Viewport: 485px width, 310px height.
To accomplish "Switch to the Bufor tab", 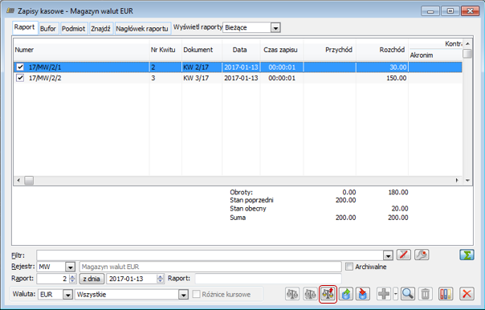I will click(x=48, y=28).
